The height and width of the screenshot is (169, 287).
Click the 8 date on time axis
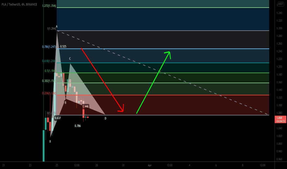point(243,165)
